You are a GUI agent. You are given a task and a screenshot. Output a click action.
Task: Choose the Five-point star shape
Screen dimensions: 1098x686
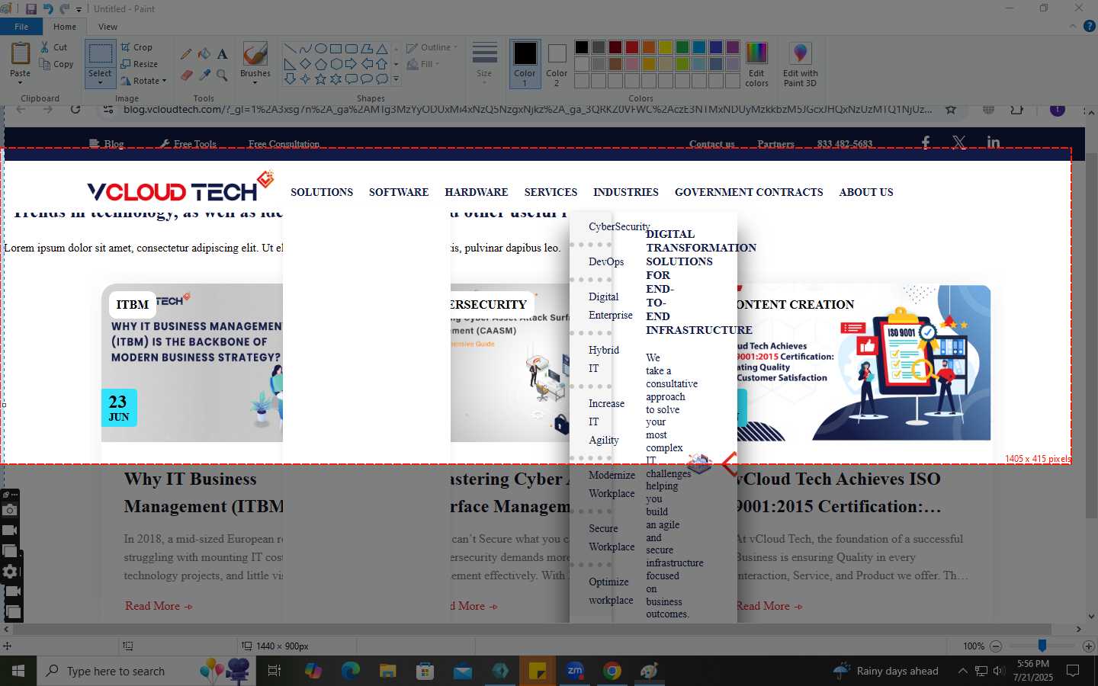point(320,79)
